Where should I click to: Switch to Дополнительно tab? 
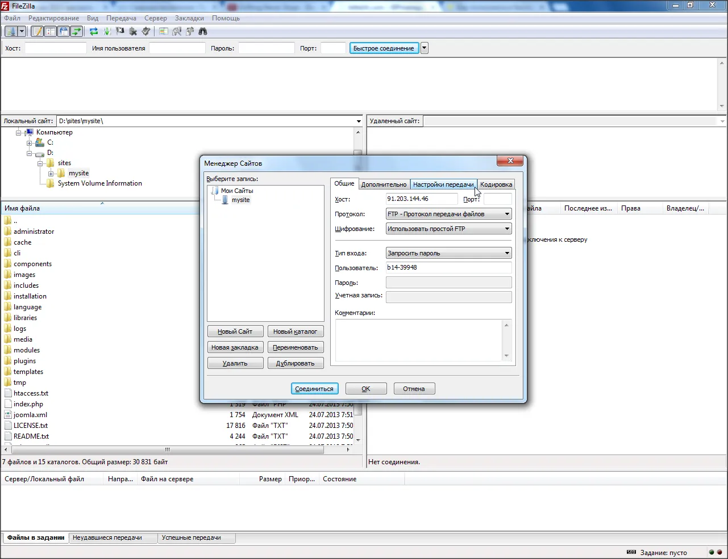[384, 184]
